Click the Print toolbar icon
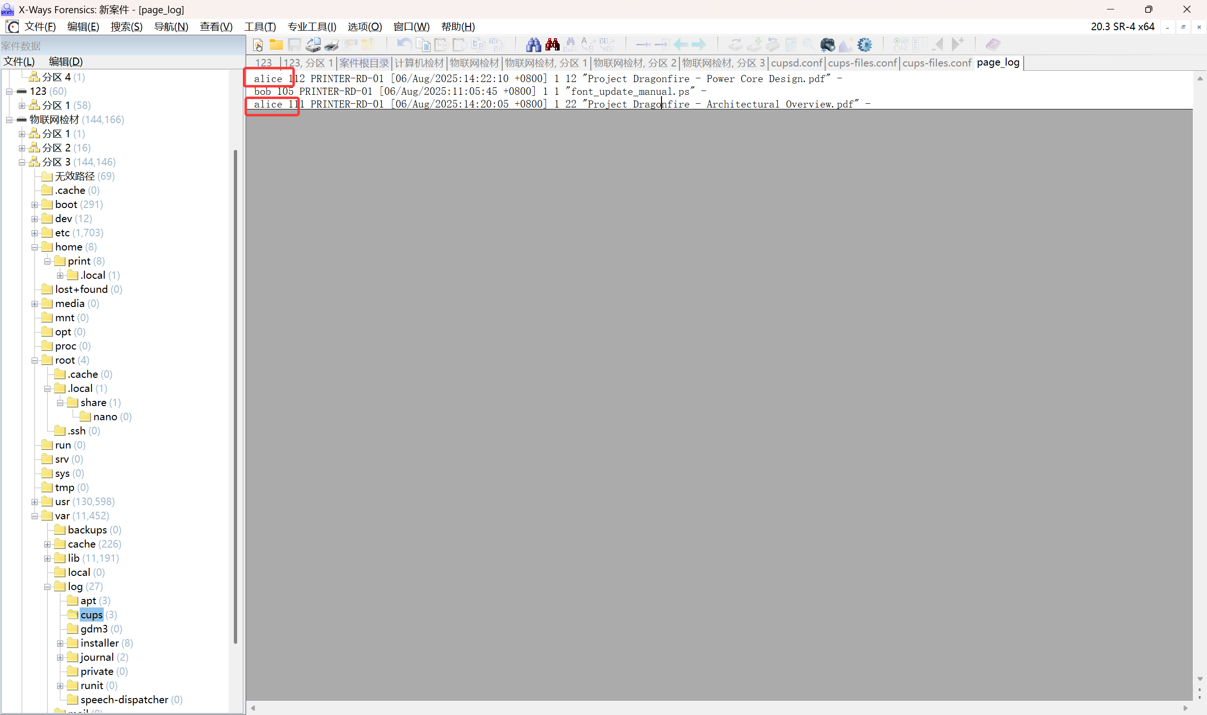The height and width of the screenshot is (715, 1207). tap(331, 45)
